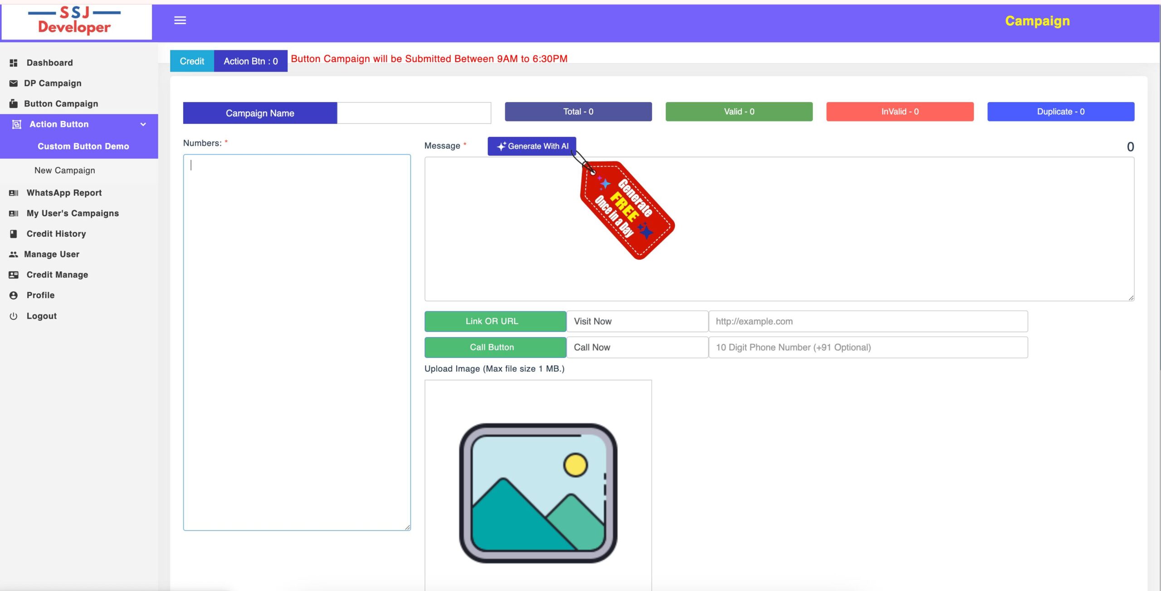Click the Upload Image placeholder thumbnail
The height and width of the screenshot is (591, 1161).
(x=538, y=493)
